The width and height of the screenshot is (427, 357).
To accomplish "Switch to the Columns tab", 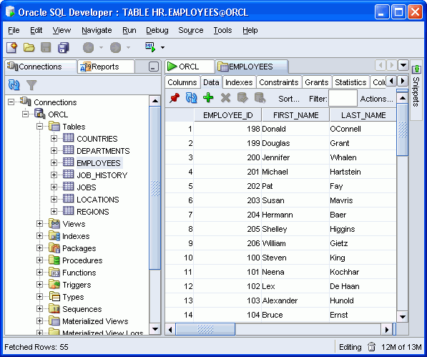I will coord(182,82).
